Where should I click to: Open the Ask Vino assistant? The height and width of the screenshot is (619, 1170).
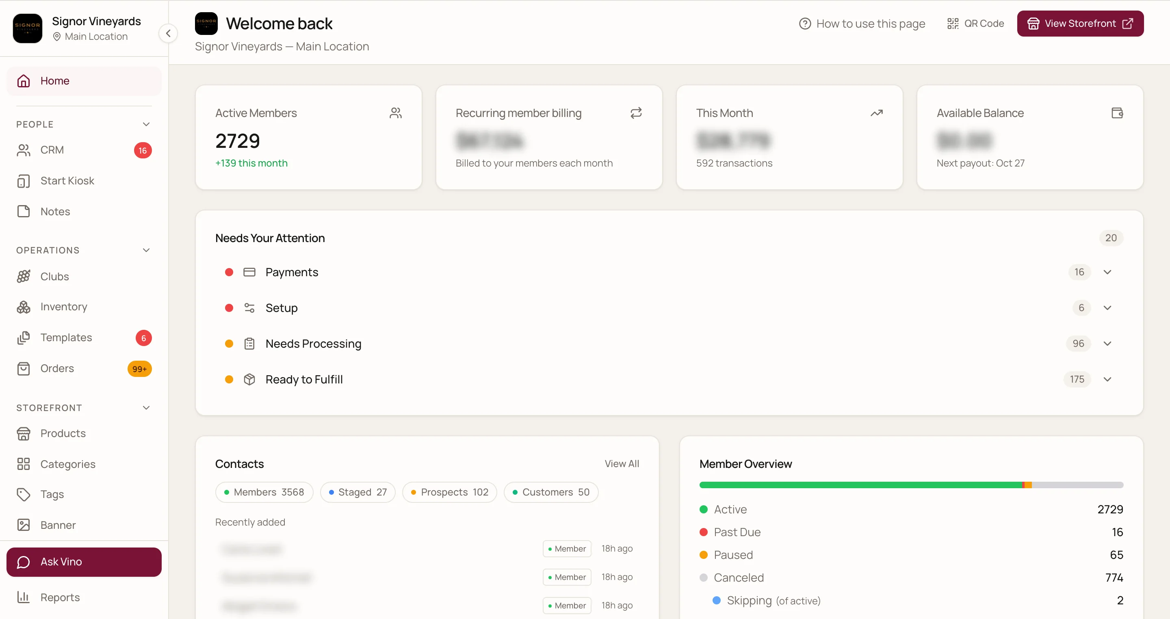click(x=84, y=562)
